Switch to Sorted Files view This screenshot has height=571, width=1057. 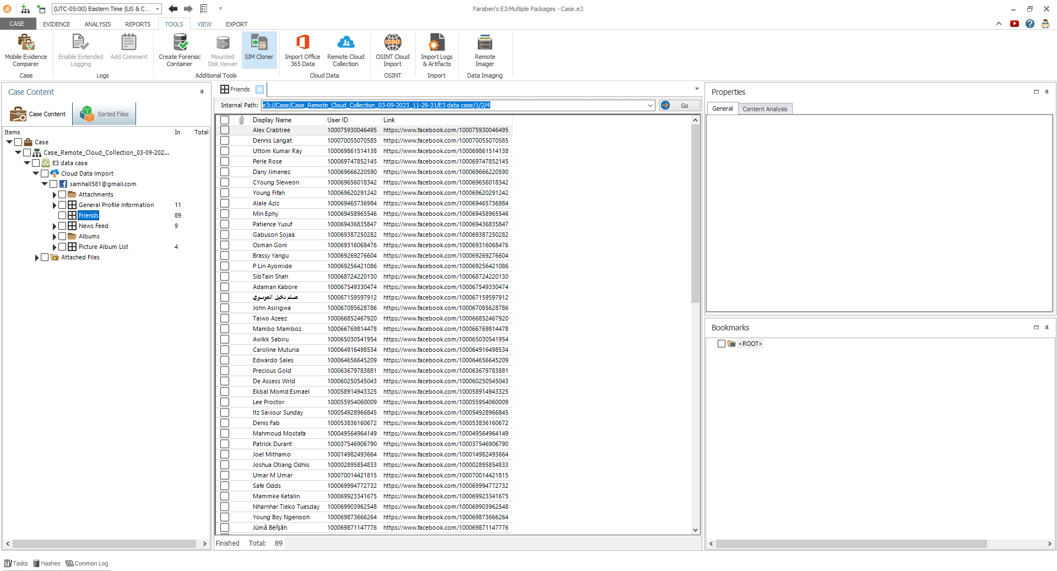point(104,114)
